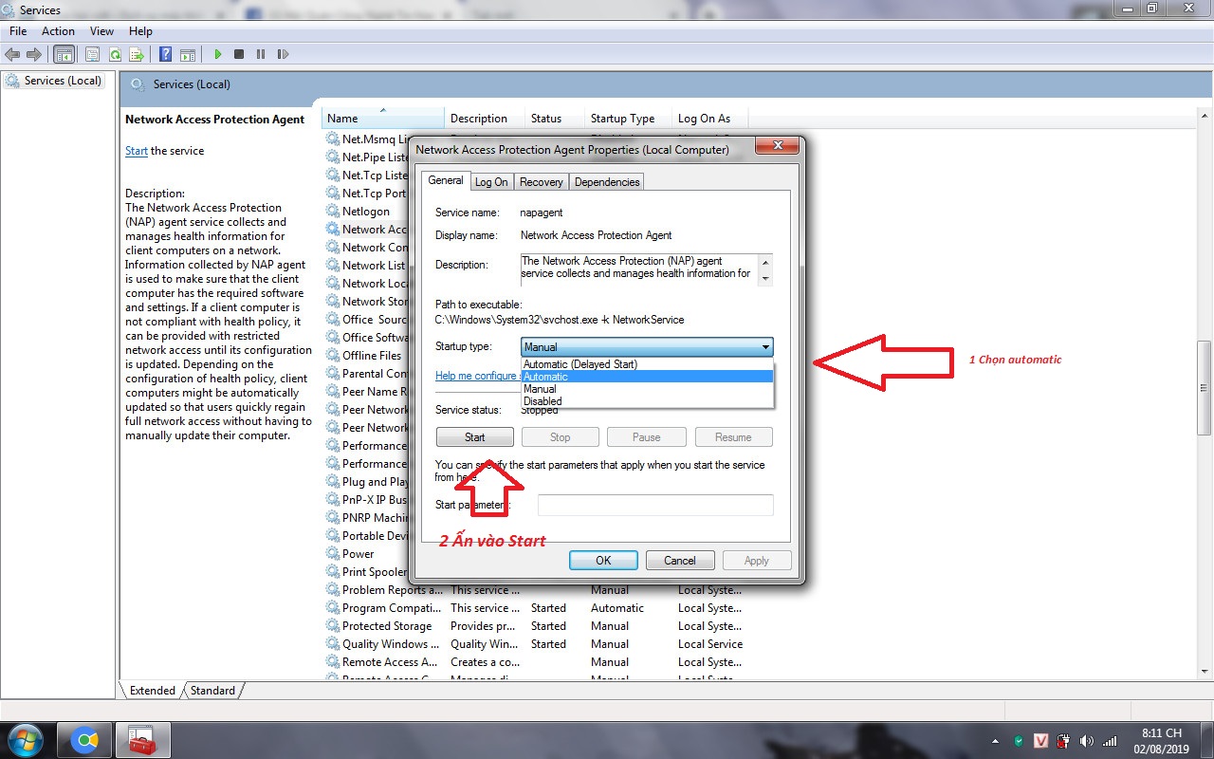Click the Refresh toolbar icon
The image size is (1214, 759).
pos(115,54)
